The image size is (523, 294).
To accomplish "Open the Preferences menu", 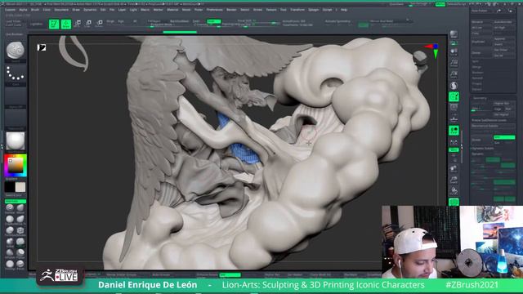I will tap(214, 10).
